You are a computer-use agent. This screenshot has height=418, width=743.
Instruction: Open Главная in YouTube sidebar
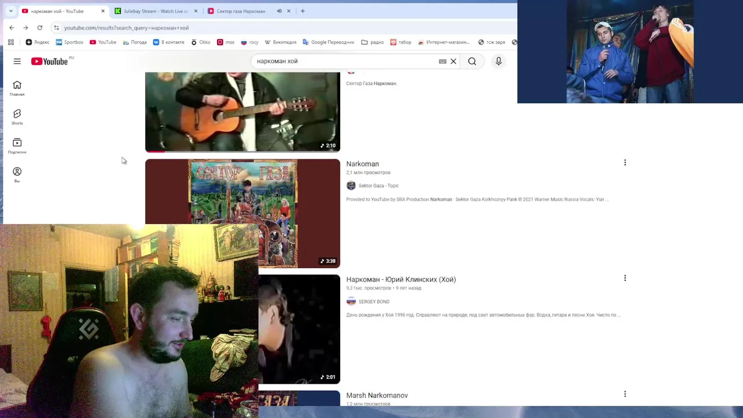click(x=17, y=88)
